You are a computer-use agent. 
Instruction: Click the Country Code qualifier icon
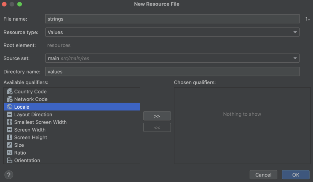9,92
